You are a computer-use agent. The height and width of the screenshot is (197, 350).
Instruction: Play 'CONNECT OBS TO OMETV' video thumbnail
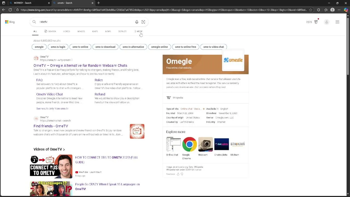(51, 166)
